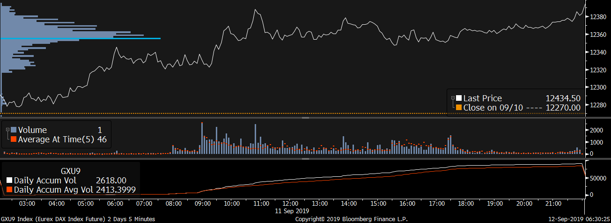Screen dimensions: 611x223
Task: Click the divider handle between volume and accumulation panes
Action: (x=305, y=159)
